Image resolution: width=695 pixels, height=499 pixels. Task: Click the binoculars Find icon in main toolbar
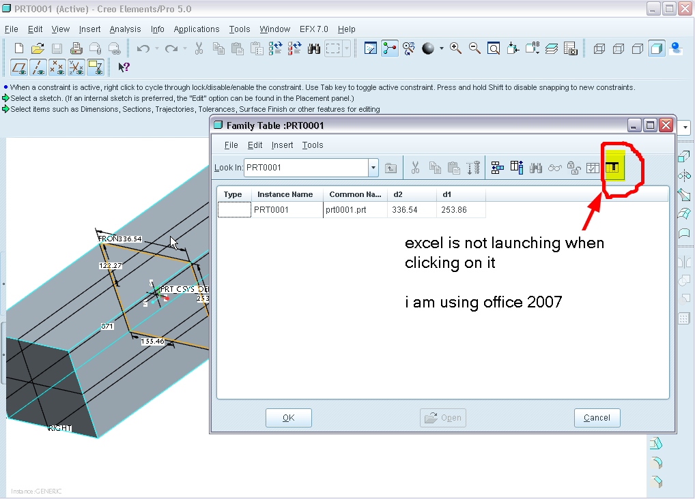[x=314, y=48]
